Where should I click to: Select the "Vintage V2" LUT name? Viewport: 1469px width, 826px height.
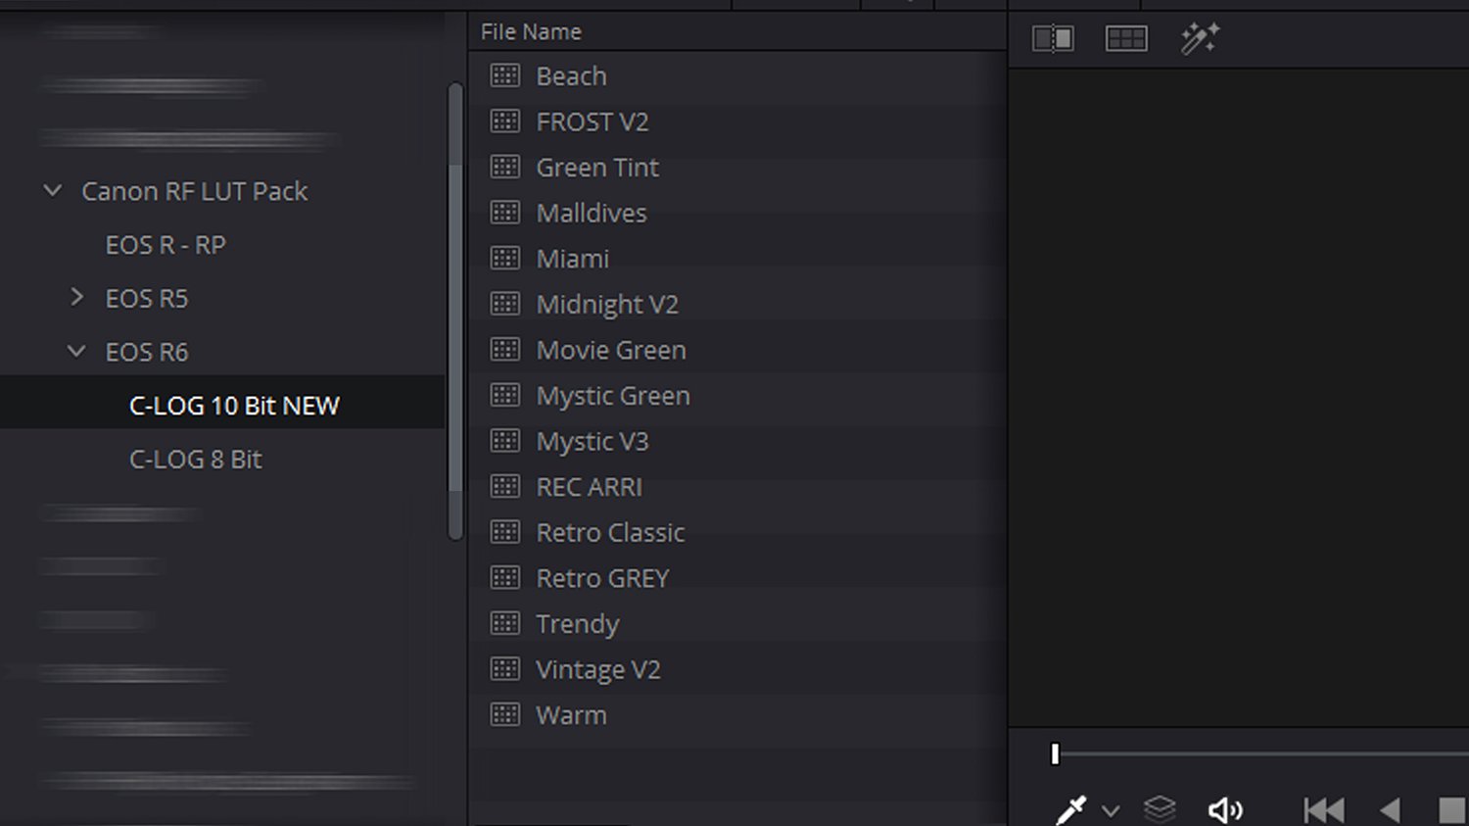[598, 670]
